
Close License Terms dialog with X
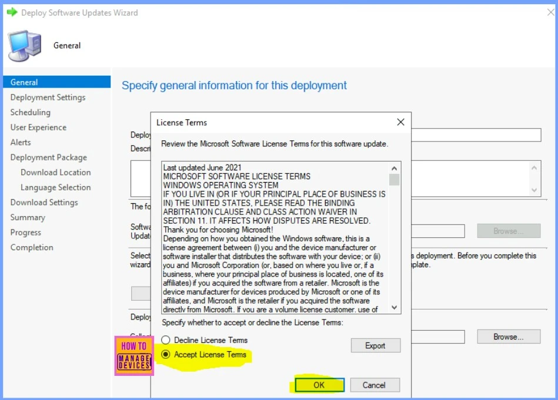pyautogui.click(x=400, y=122)
